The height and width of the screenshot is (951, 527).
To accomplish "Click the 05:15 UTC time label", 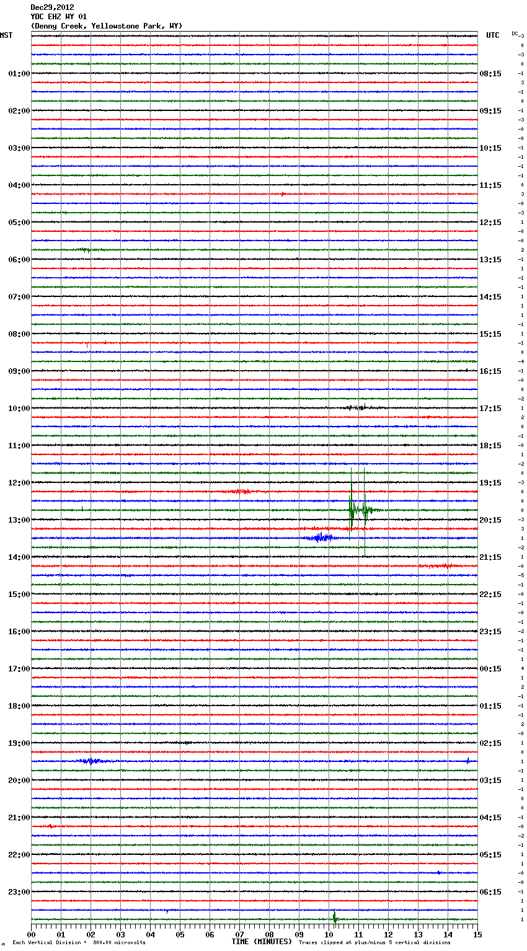I will [x=490, y=855].
